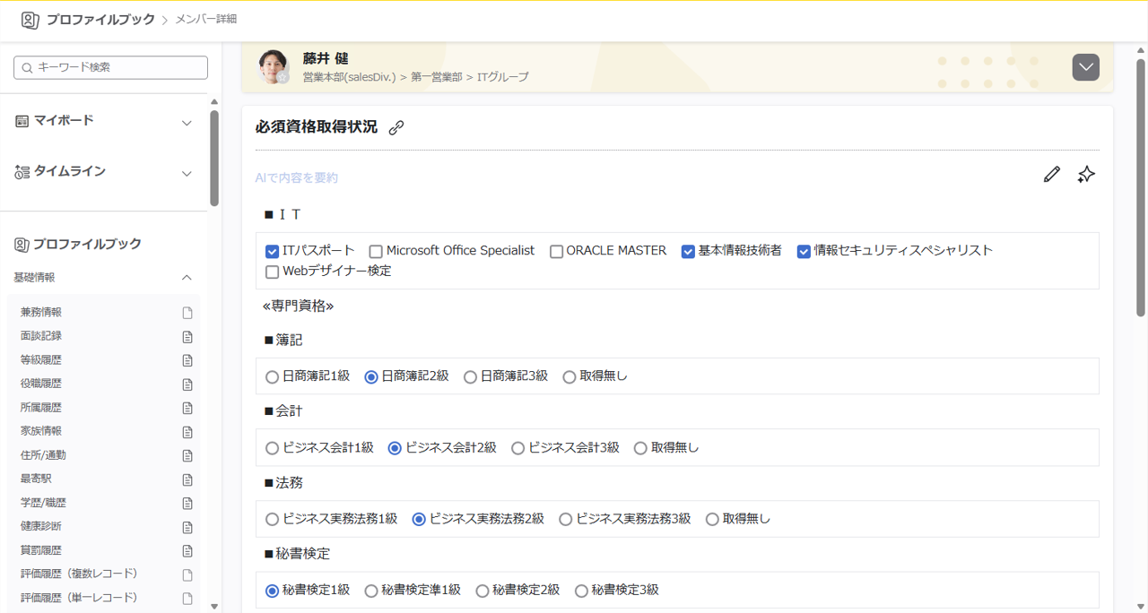
Task: Expand the マイボード section
Action: [x=187, y=123]
